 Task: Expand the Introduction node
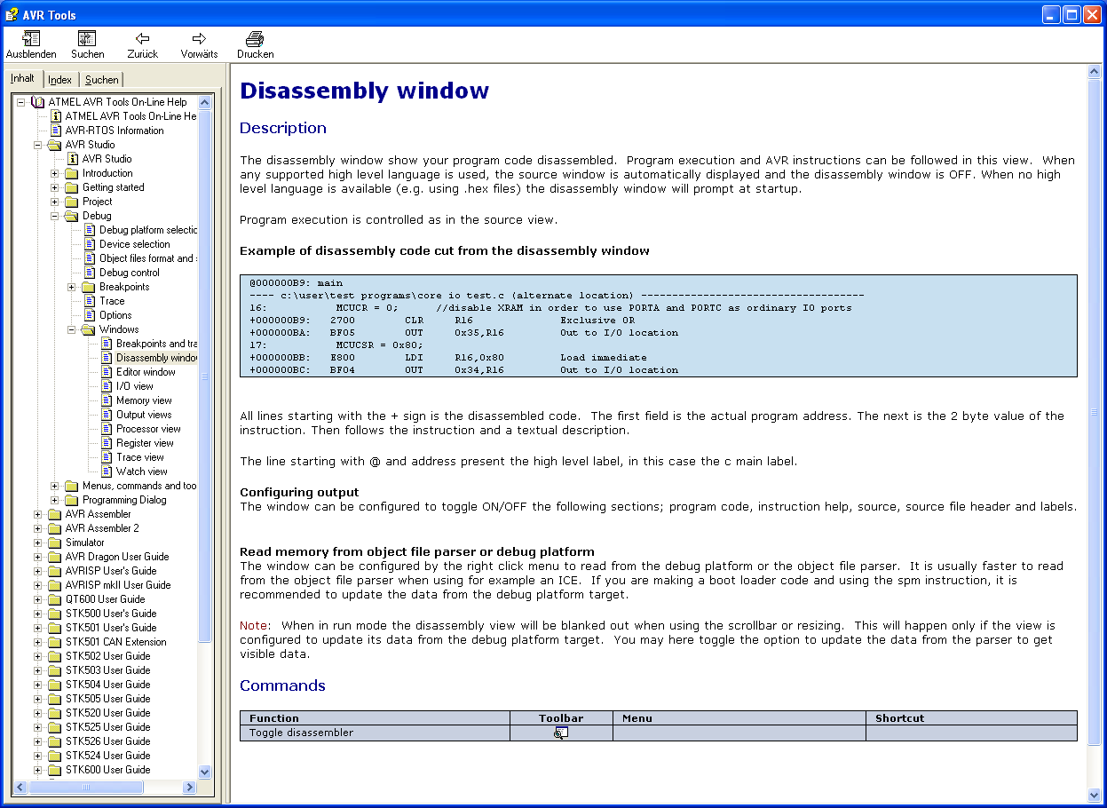pos(55,173)
